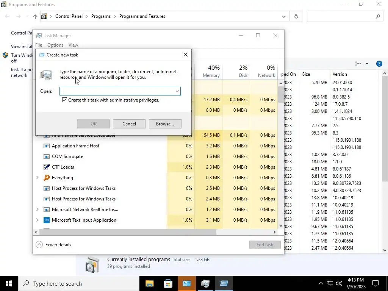This screenshot has height=291, width=388.
Task: Click the Programs and Features breadcrumb
Action: (x=142, y=16)
